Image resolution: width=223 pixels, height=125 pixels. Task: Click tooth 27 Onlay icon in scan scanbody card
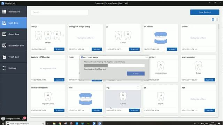point(198,66)
